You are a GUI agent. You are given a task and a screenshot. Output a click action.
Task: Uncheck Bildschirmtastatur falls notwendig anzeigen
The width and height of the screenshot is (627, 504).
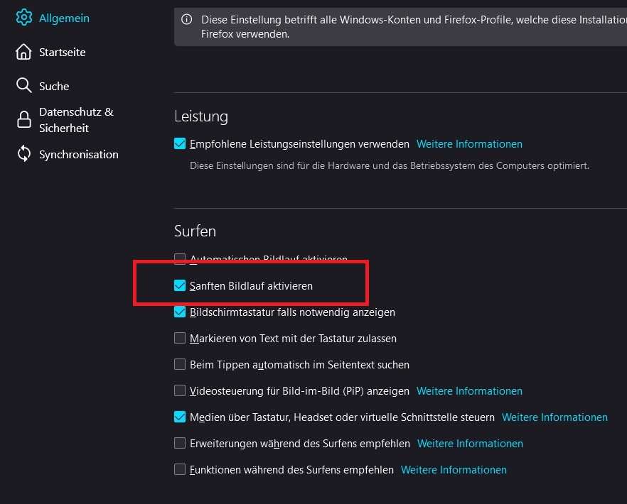(180, 312)
